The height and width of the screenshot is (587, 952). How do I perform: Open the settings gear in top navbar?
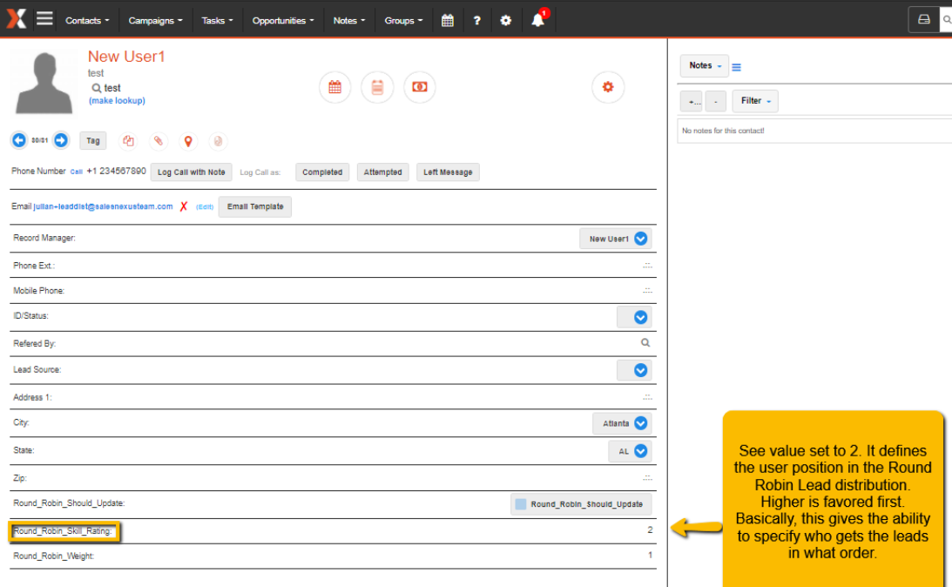tap(506, 21)
